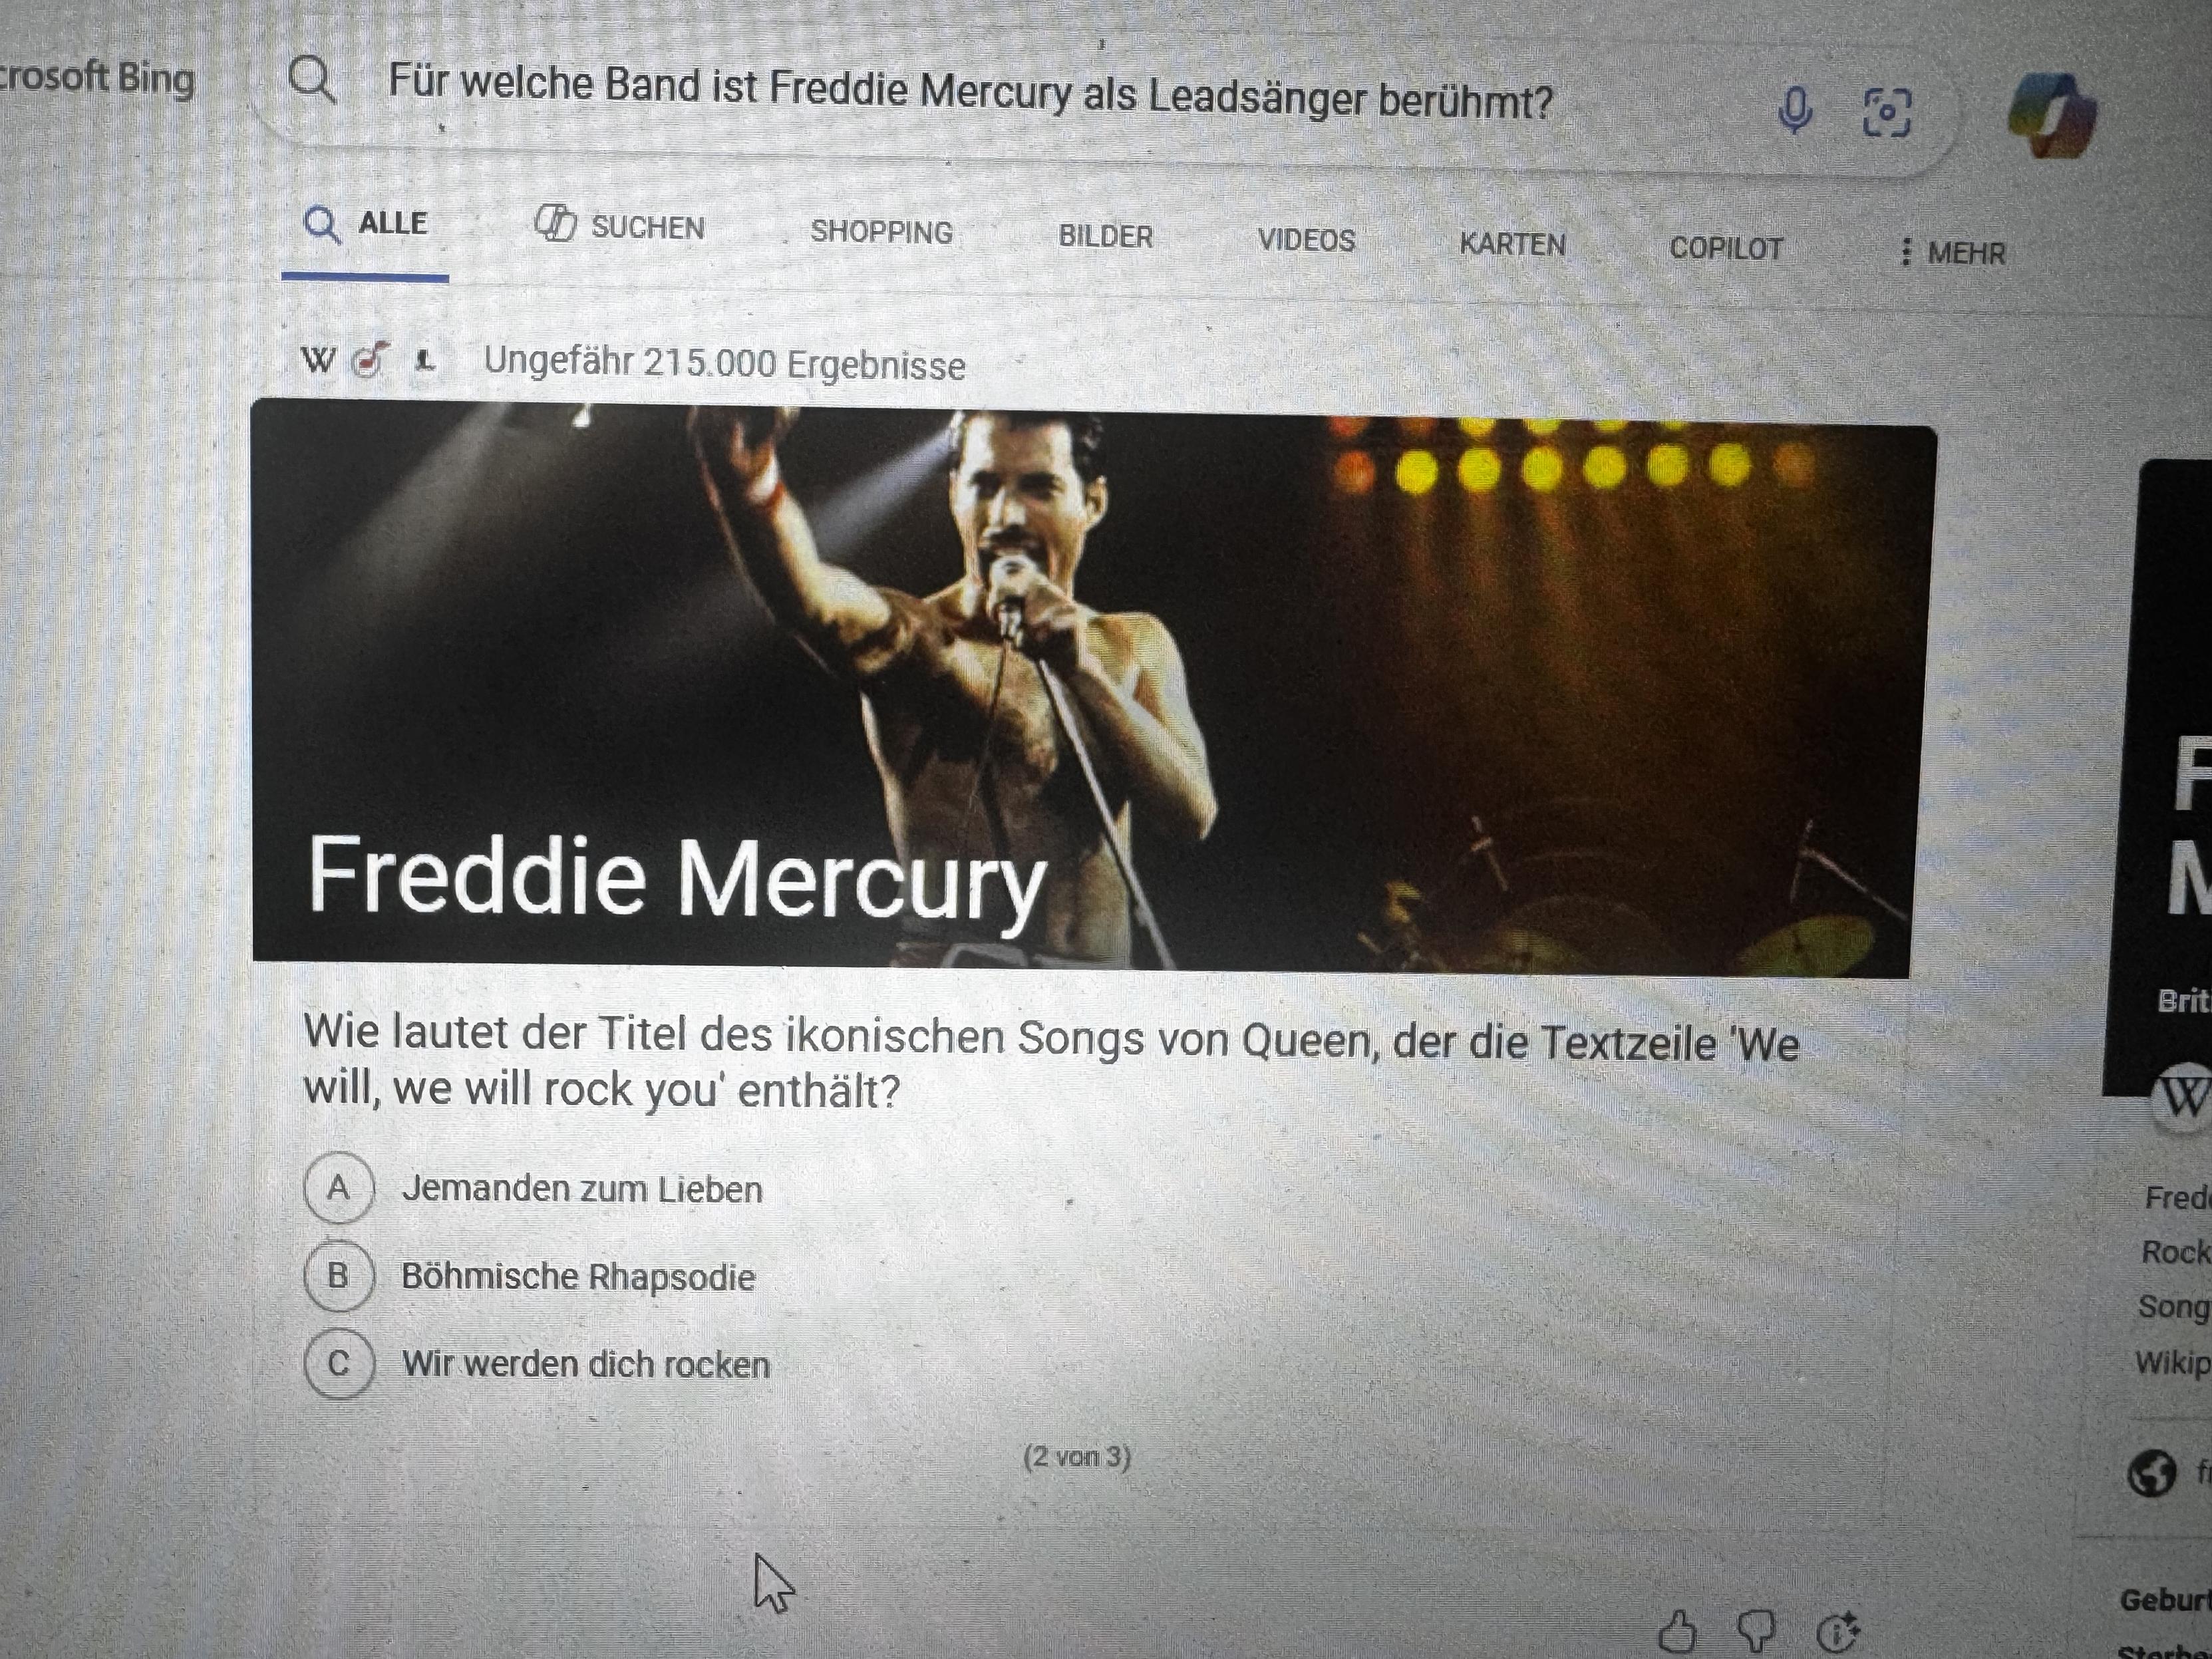This screenshot has width=2212, height=1659.
Task: Click the Wikipedia W source icon
Action: [318, 359]
